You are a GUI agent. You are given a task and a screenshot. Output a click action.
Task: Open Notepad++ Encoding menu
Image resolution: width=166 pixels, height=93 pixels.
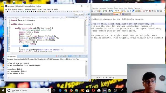pos(95,8)
